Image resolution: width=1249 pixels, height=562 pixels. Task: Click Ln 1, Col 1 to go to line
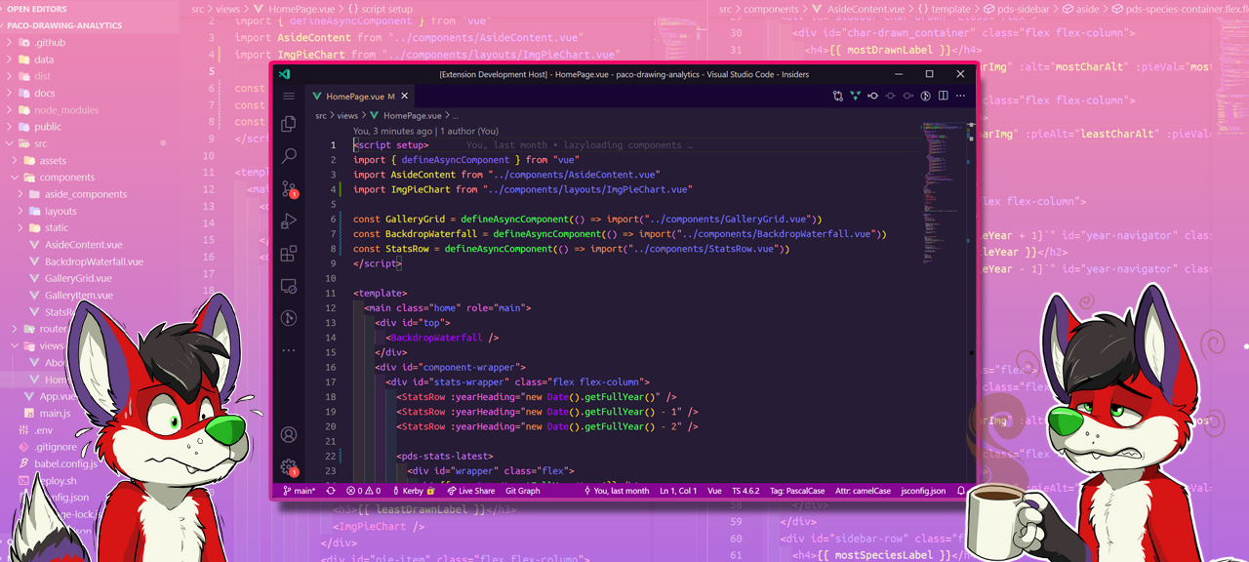(677, 490)
